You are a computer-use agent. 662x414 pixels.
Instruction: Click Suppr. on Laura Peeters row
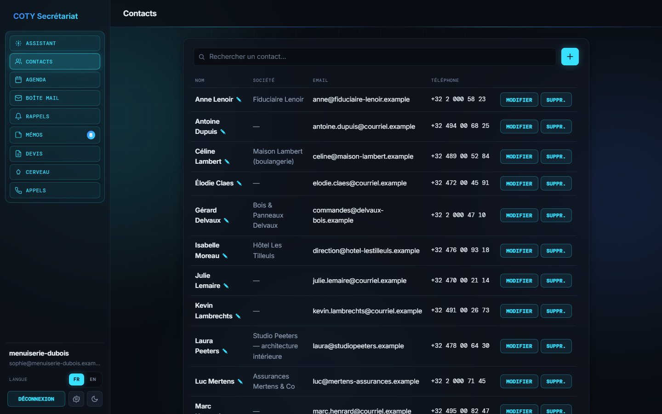pos(556,346)
